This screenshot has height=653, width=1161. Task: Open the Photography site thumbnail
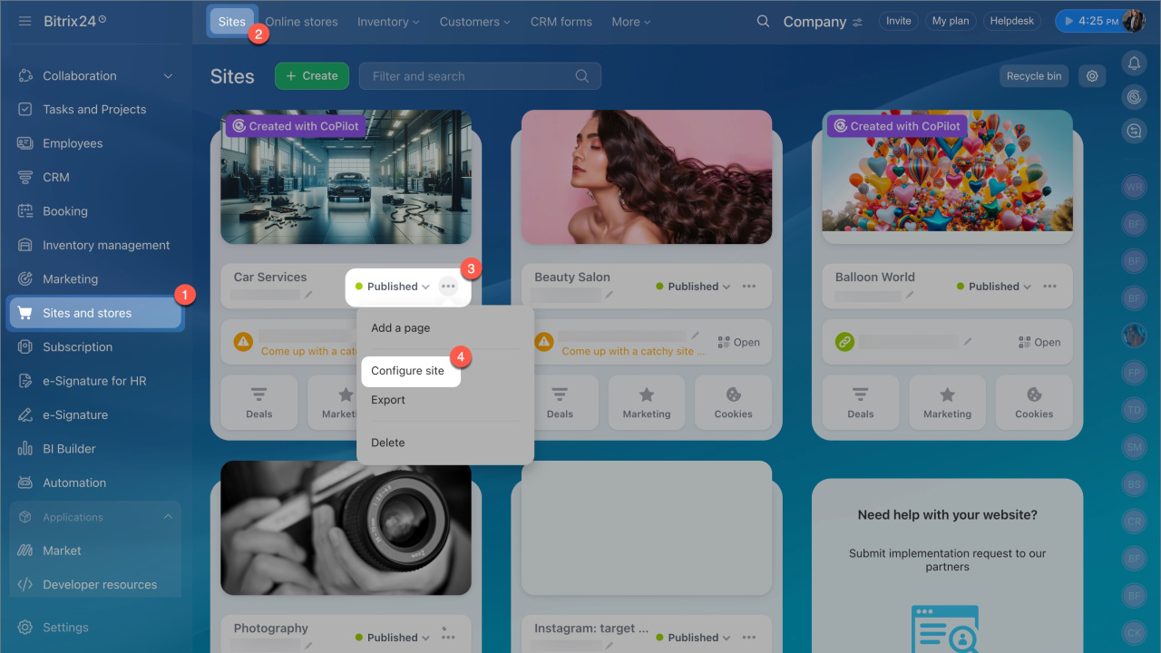[346, 528]
